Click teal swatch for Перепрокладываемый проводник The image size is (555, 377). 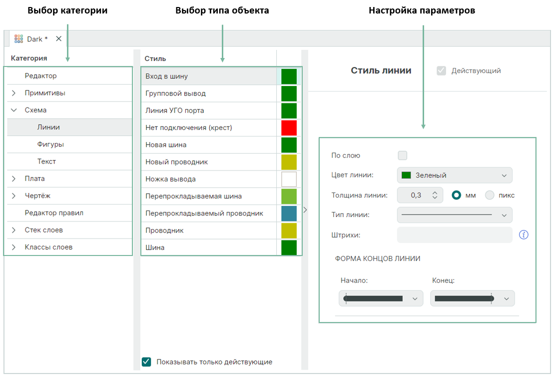(289, 213)
